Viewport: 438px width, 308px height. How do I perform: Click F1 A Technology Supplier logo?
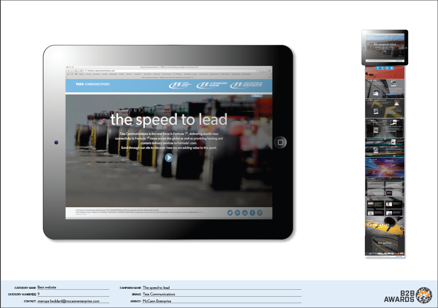(x=212, y=85)
